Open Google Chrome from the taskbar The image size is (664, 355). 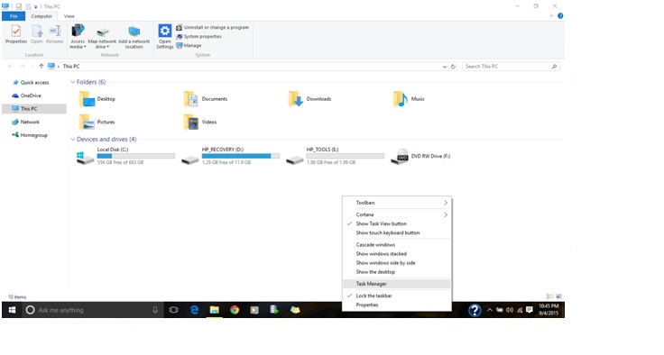coord(235,310)
